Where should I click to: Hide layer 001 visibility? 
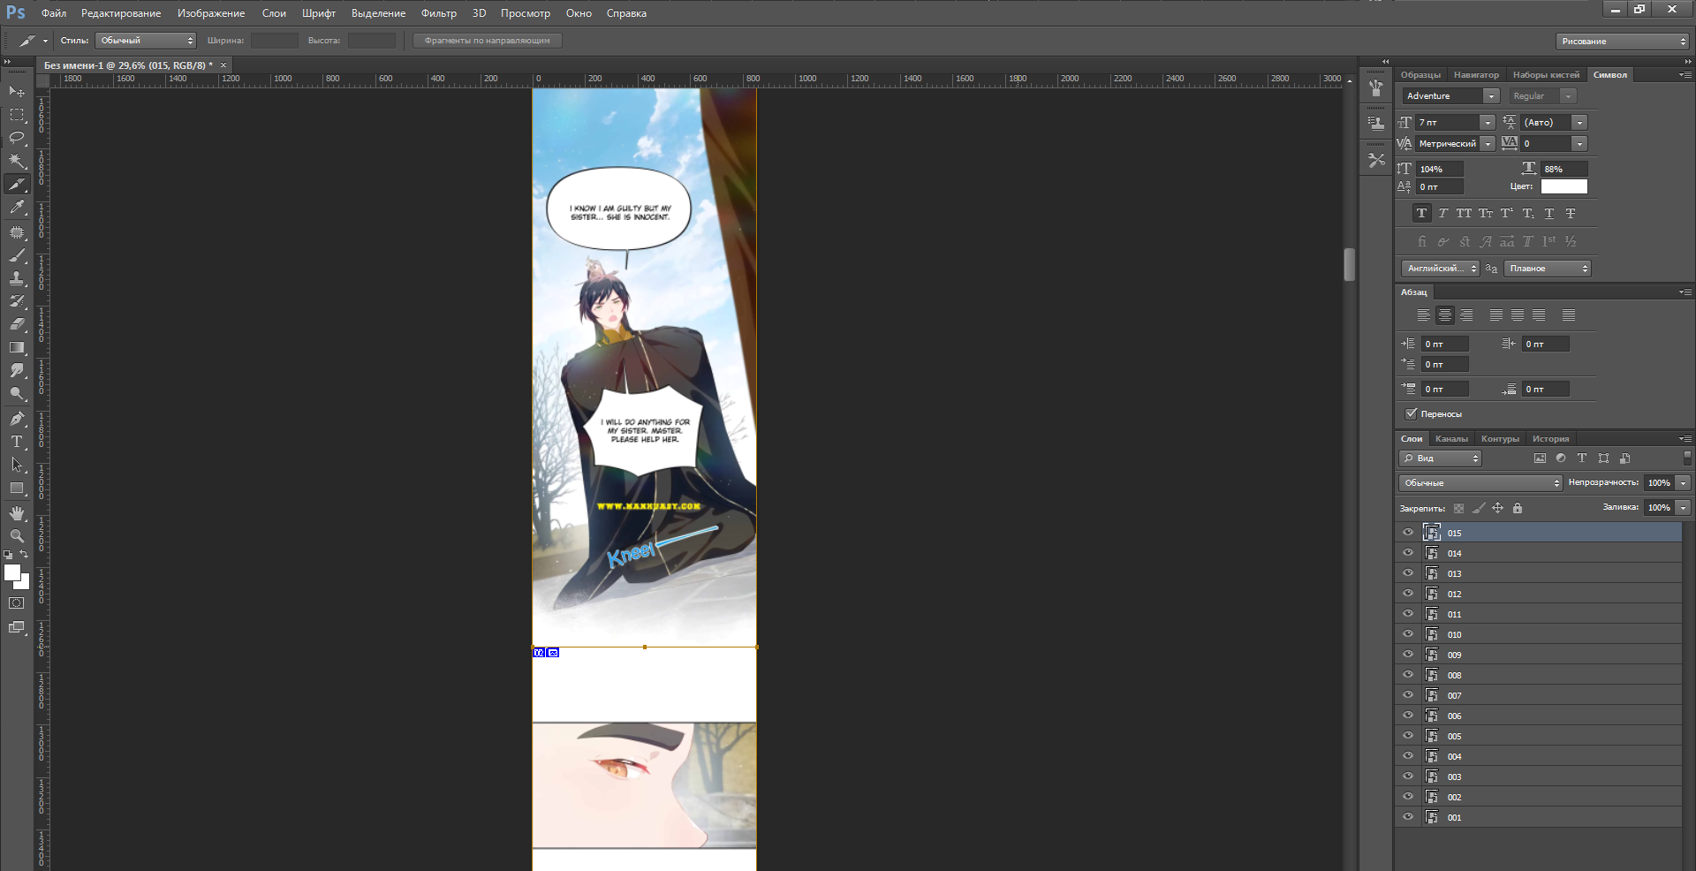point(1408,817)
